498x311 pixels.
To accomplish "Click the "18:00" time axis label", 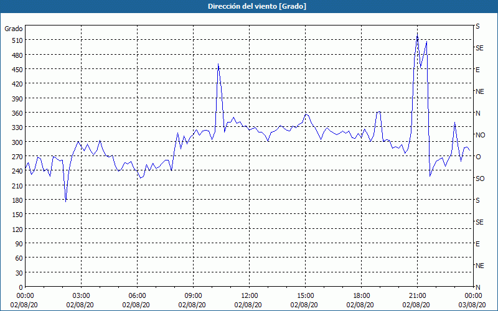I will click(362, 296).
